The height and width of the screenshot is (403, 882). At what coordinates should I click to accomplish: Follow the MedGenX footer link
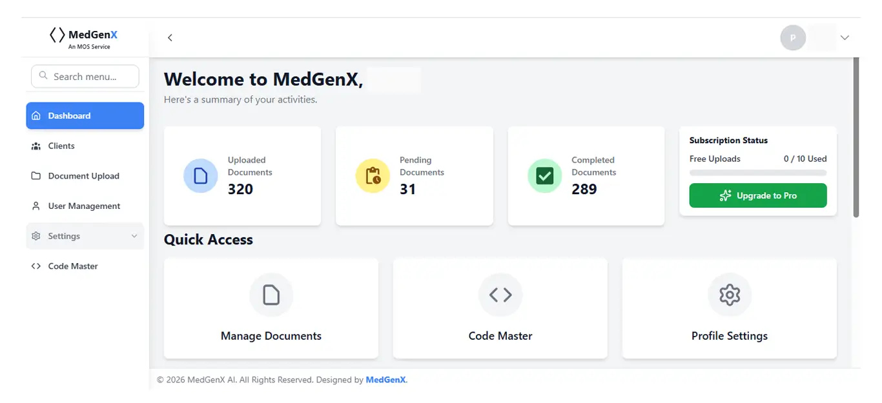(x=386, y=380)
